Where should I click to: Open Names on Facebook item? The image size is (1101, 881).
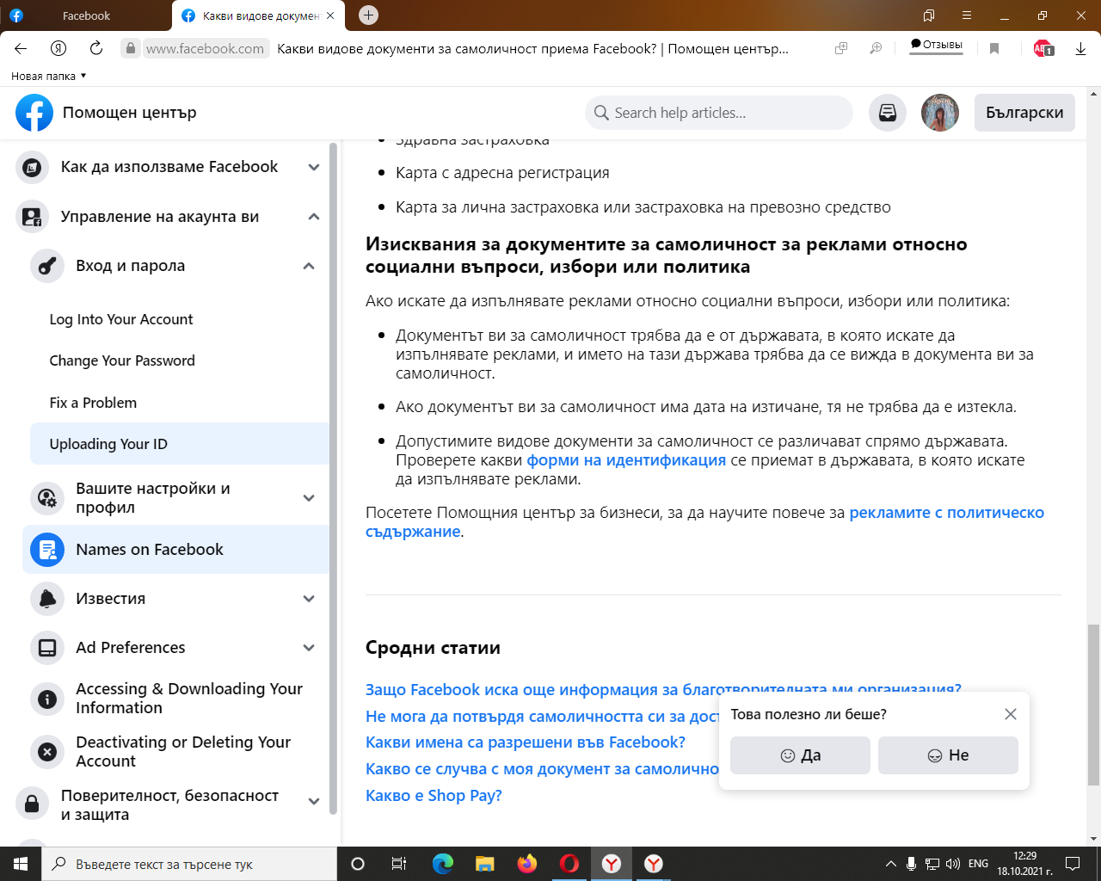176,549
